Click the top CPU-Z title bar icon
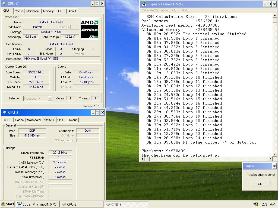The height and width of the screenshot is (208, 278). coord(4,4)
